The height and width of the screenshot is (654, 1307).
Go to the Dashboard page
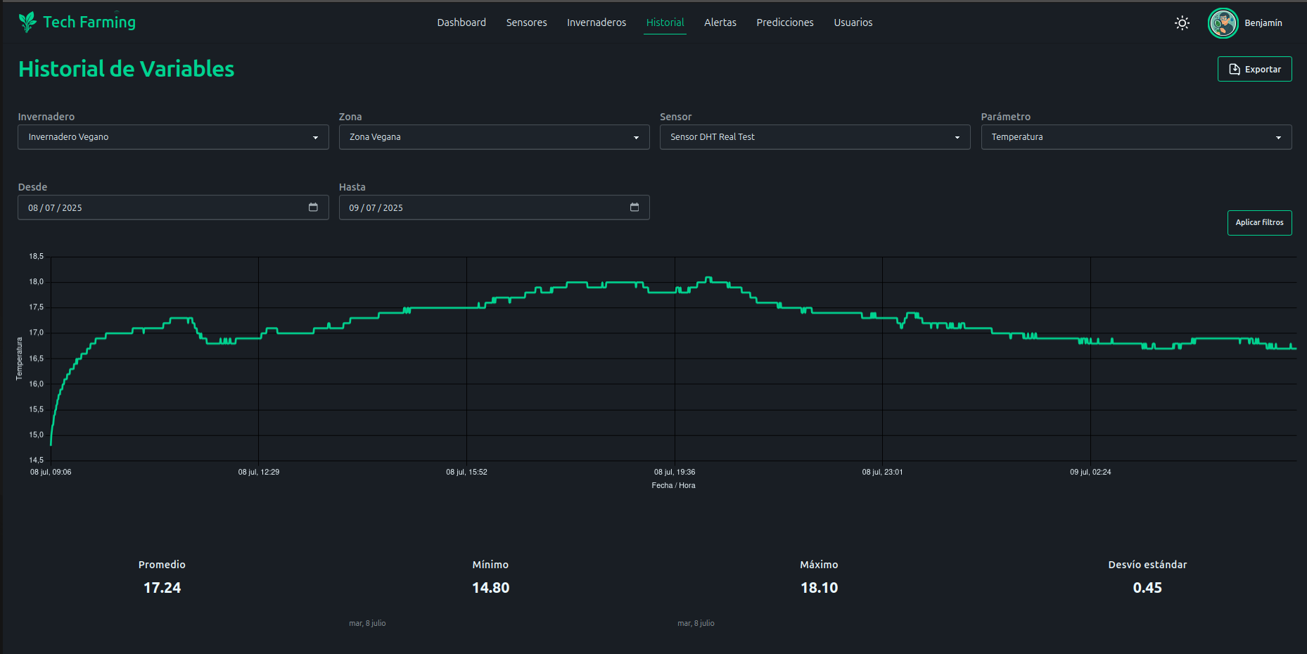pos(461,23)
